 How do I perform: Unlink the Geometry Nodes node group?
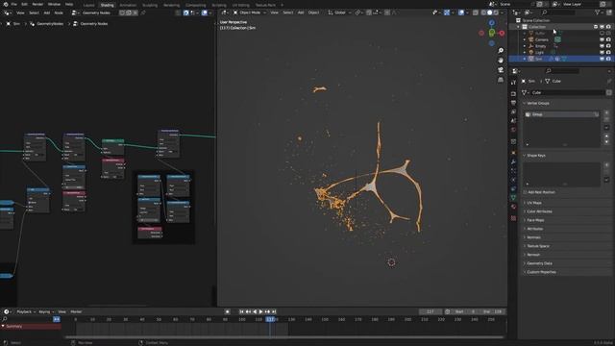[135, 12]
